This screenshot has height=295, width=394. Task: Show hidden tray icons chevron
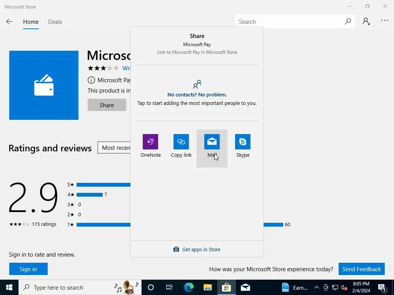pos(317,287)
